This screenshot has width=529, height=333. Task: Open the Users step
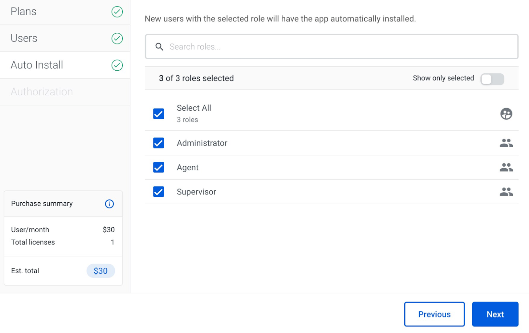65,38
